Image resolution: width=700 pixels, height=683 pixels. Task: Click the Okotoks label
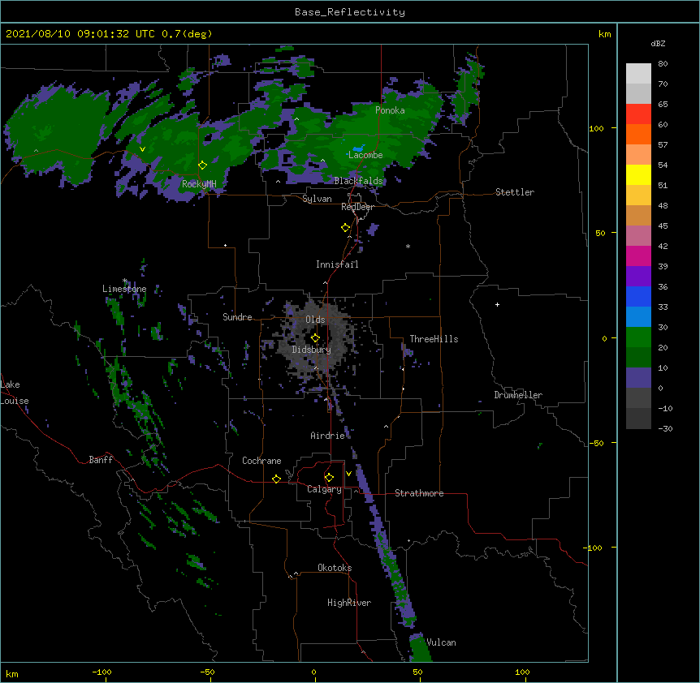pyautogui.click(x=335, y=568)
